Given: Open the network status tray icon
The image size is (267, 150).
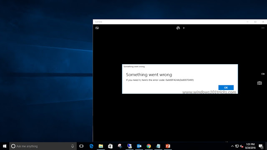Looking at the screenshot, I should (237, 146).
